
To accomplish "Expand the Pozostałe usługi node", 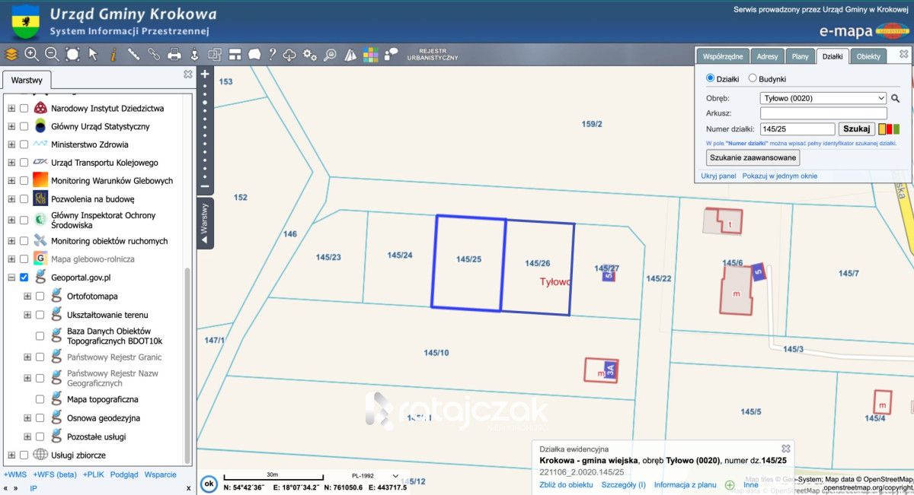I will pyautogui.click(x=27, y=437).
